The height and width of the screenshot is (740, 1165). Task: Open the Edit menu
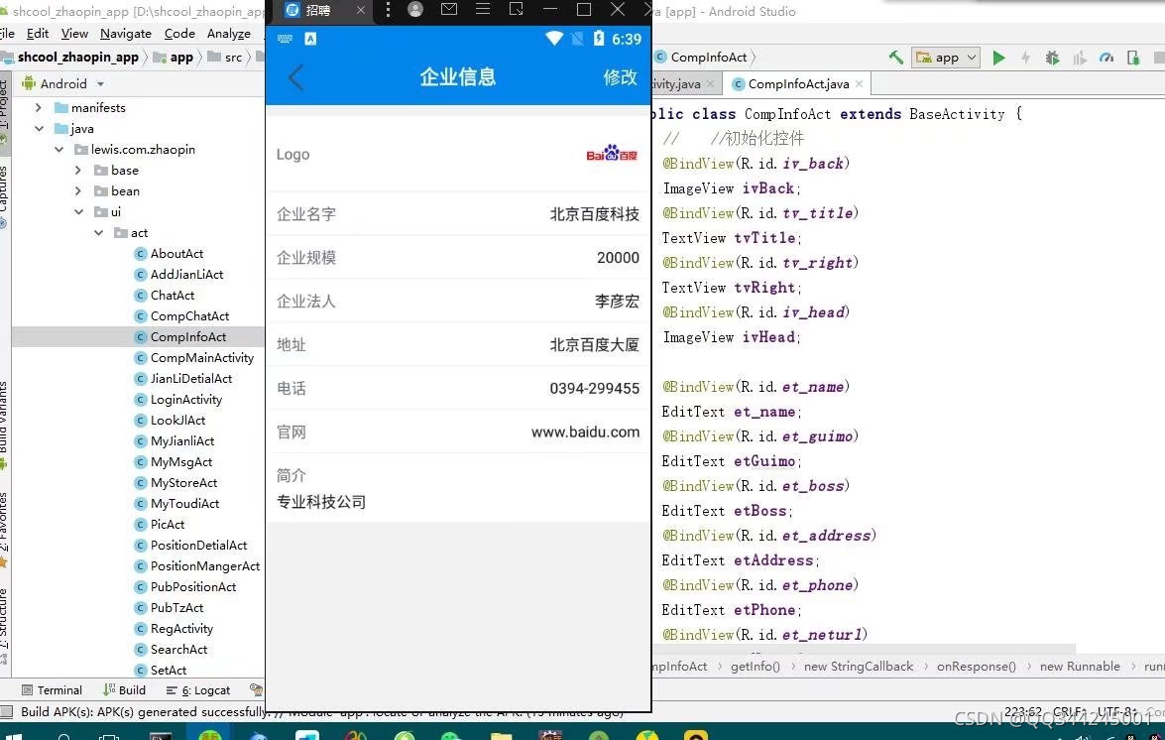click(37, 34)
